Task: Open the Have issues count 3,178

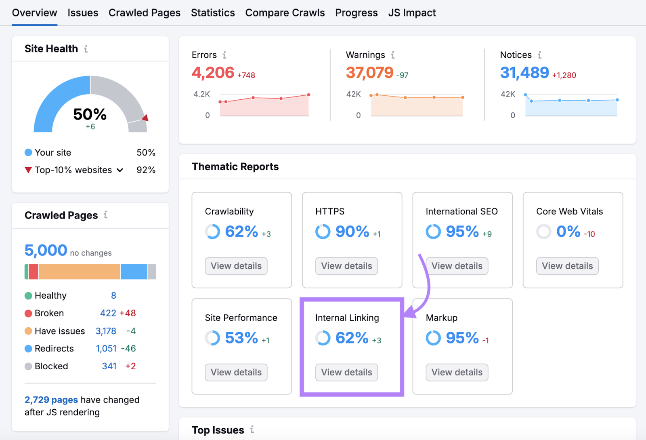Action: [106, 331]
